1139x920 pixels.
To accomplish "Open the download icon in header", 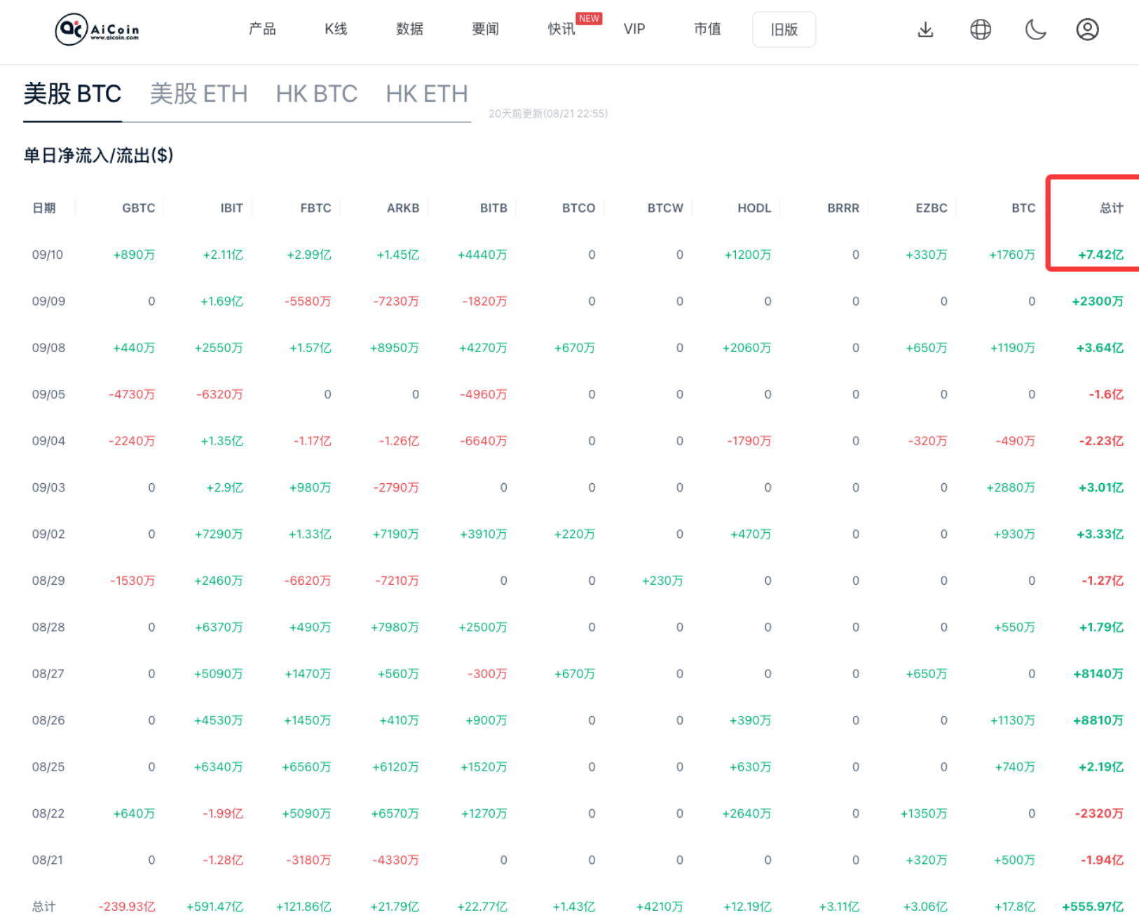I will click(x=925, y=29).
